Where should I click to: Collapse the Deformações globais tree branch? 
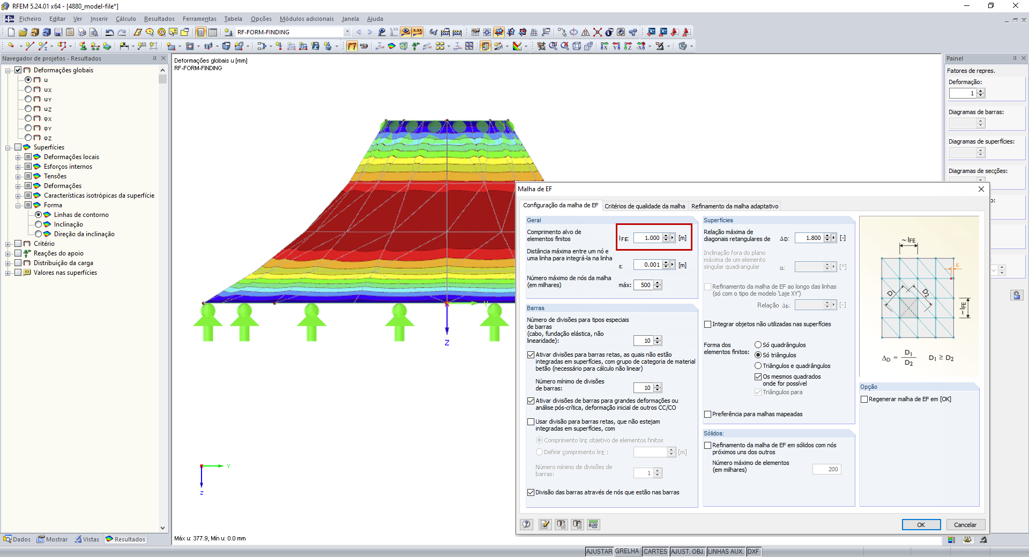(x=7, y=70)
